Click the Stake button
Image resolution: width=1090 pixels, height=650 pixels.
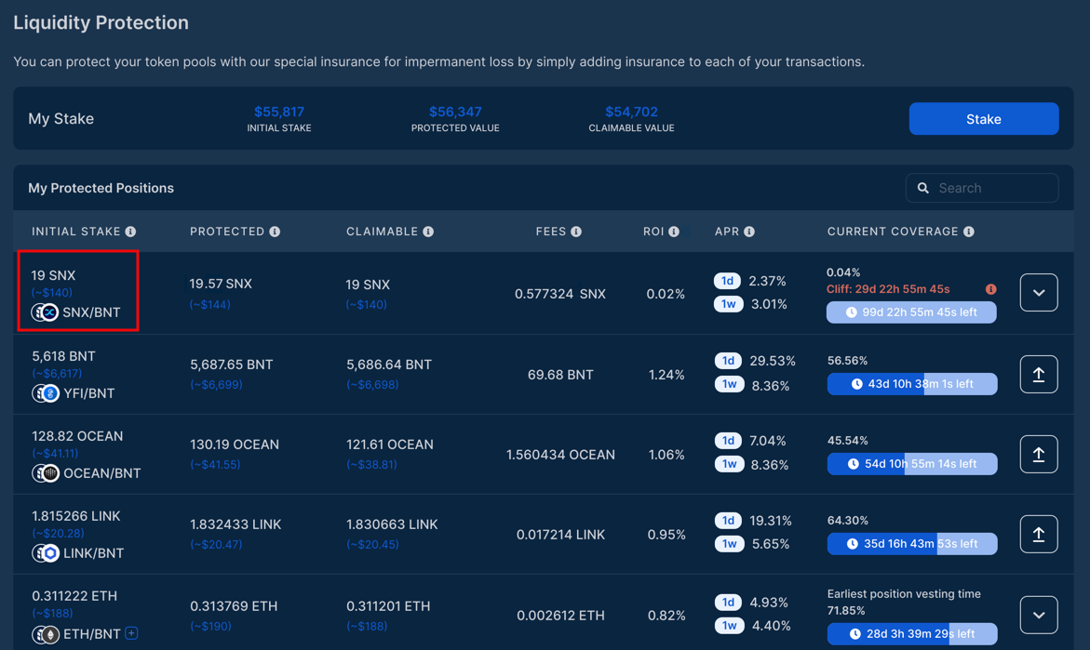[984, 119]
